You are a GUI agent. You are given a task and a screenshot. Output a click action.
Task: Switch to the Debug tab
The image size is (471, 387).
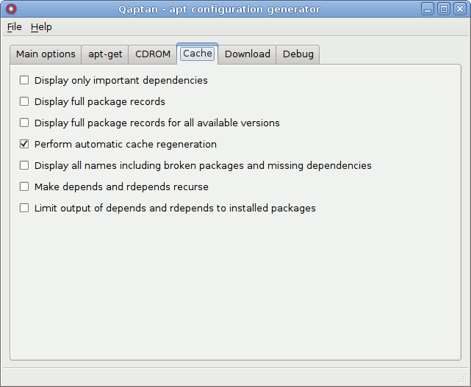click(x=298, y=54)
